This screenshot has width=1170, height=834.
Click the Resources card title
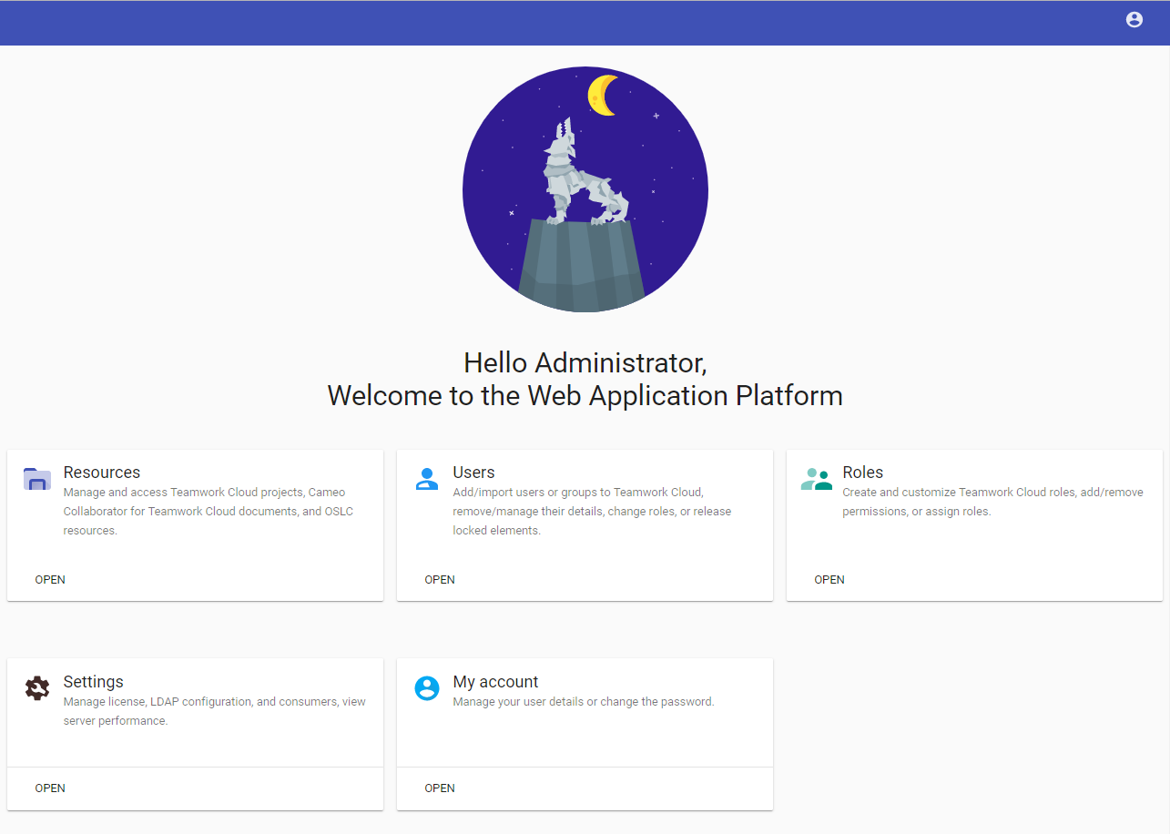tap(102, 473)
